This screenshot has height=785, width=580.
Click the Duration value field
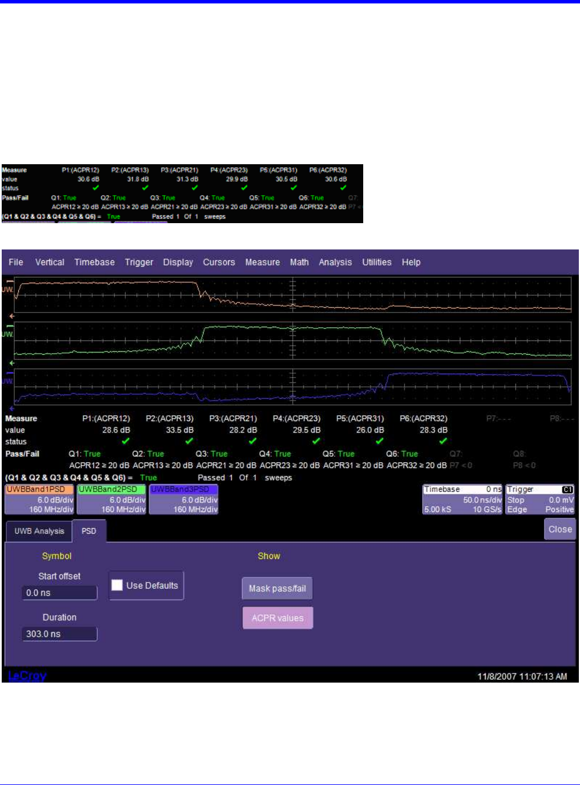tap(59, 634)
